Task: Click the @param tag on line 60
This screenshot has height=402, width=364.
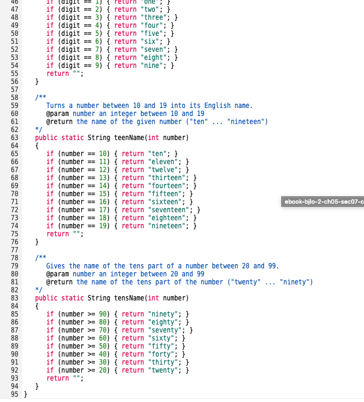Action: coord(57,113)
